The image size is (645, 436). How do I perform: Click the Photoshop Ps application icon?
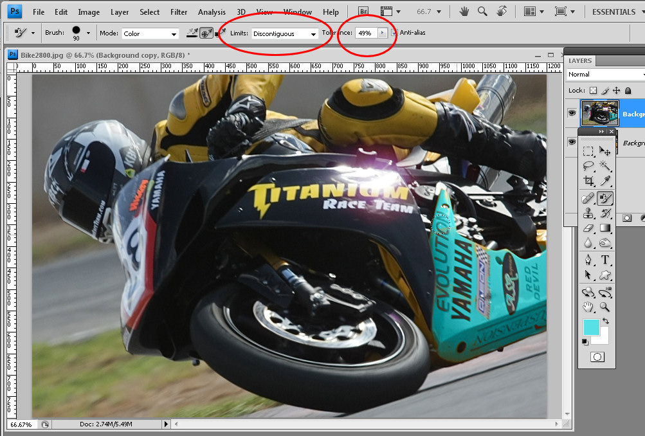[15, 11]
